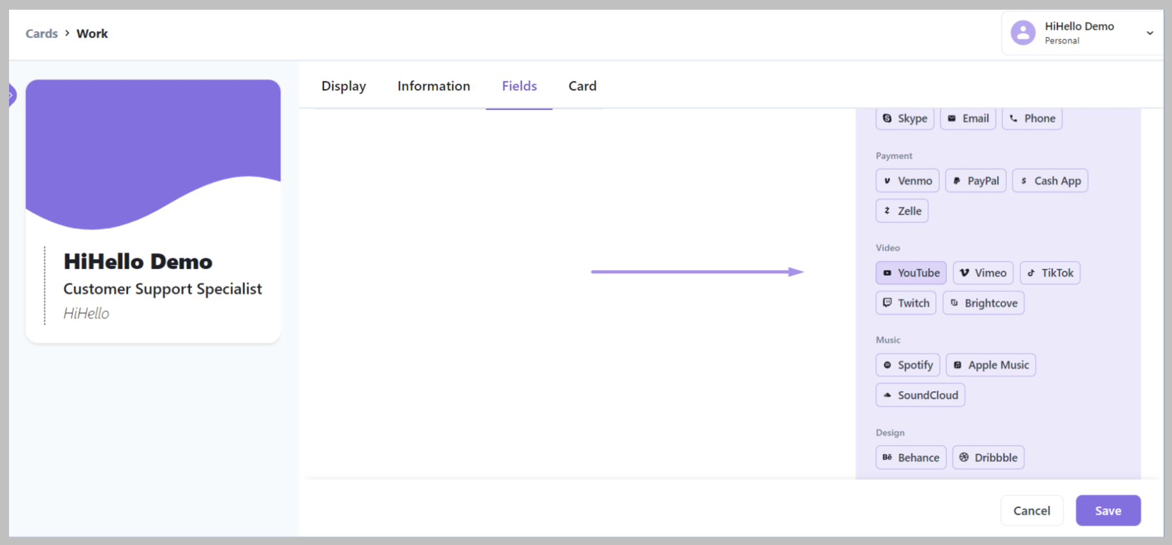Add the Email field

pos(968,118)
